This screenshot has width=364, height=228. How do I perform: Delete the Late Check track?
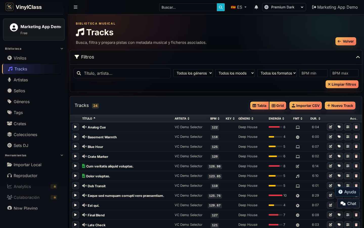[356, 224]
